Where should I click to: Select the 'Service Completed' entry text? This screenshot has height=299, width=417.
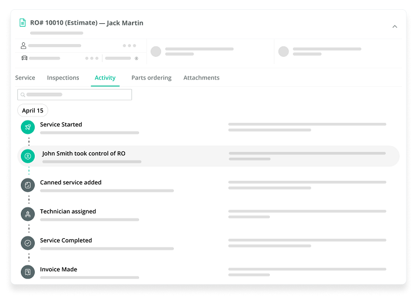[66, 240]
